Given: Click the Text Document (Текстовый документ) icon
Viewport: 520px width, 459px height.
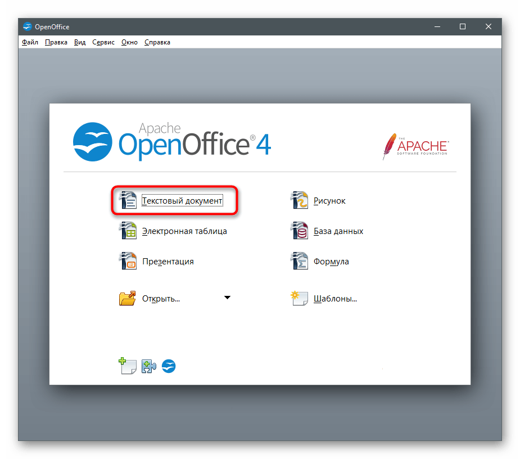Looking at the screenshot, I should click(128, 200).
